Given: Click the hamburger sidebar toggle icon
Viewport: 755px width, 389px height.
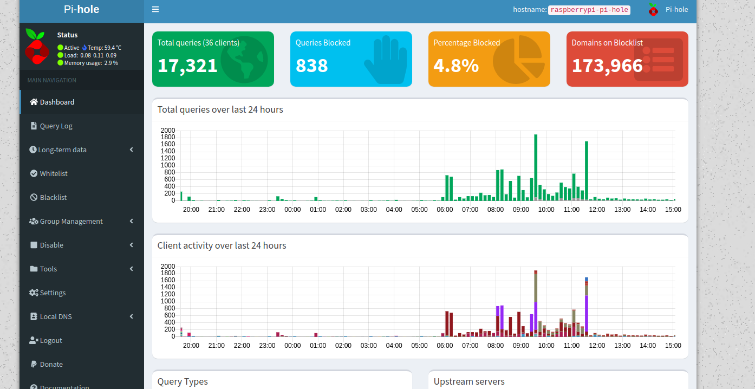Looking at the screenshot, I should click(x=155, y=9).
